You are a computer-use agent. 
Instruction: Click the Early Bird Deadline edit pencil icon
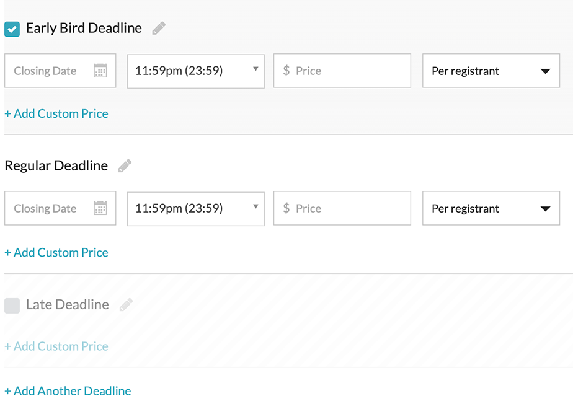159,29
